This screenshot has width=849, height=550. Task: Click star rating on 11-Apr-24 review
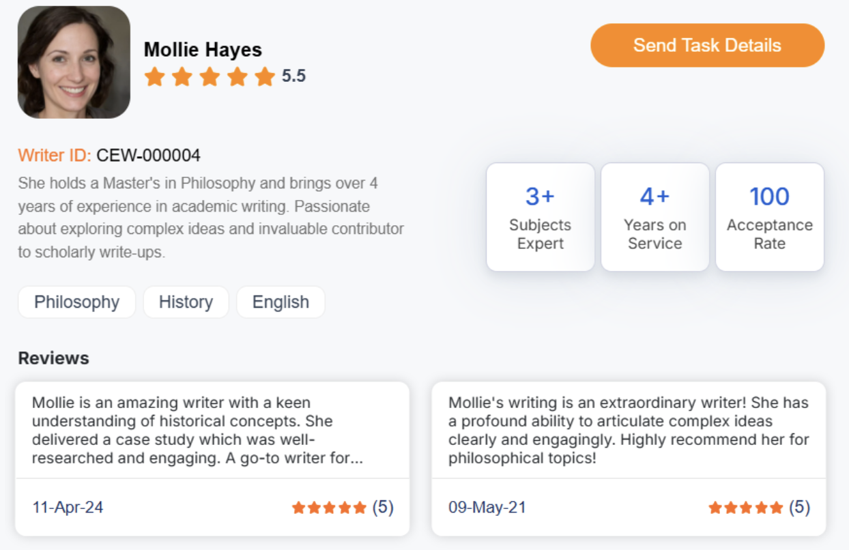click(330, 508)
